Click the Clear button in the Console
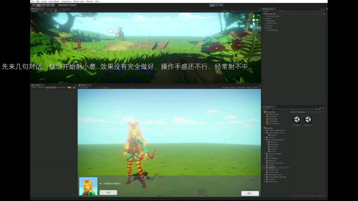358x201 pixels. pyautogui.click(x=34, y=87)
